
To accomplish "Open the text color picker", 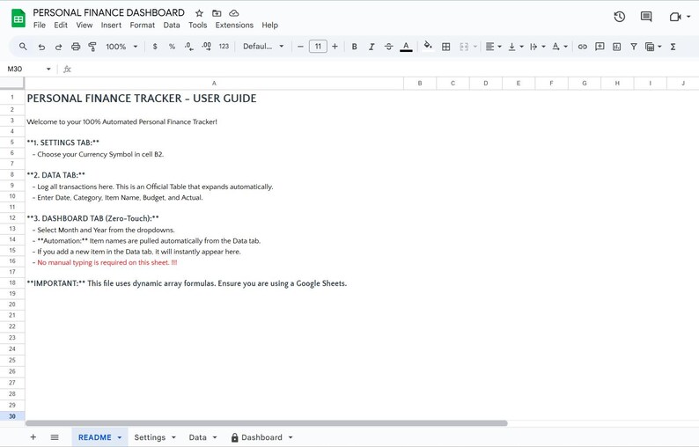I will point(406,47).
